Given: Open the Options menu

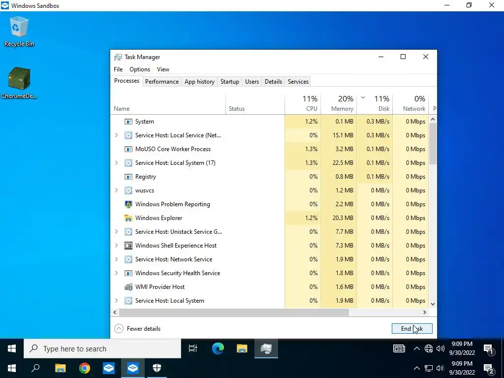Looking at the screenshot, I should pyautogui.click(x=140, y=69).
